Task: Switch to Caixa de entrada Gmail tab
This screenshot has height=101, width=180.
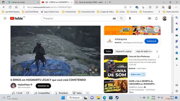Action: [91, 2]
